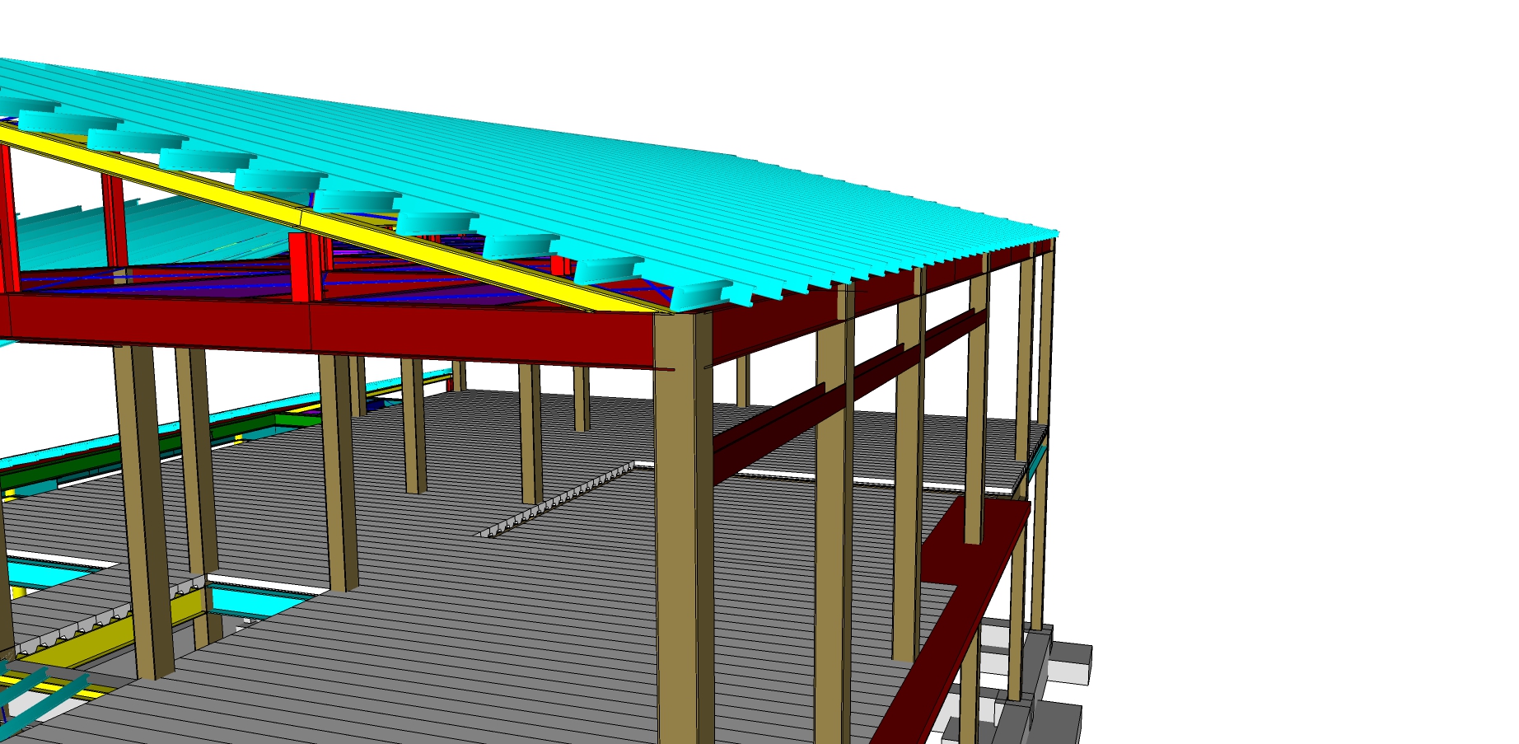Click the cyan purlin end nearest corner column
This screenshot has height=744, width=1519.
pos(699,294)
